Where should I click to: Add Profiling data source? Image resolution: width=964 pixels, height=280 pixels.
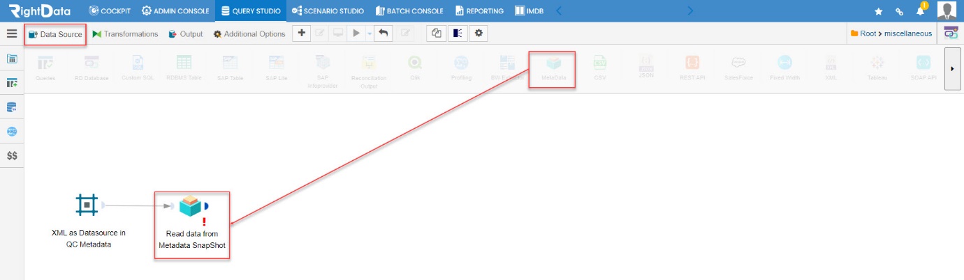tap(461, 68)
